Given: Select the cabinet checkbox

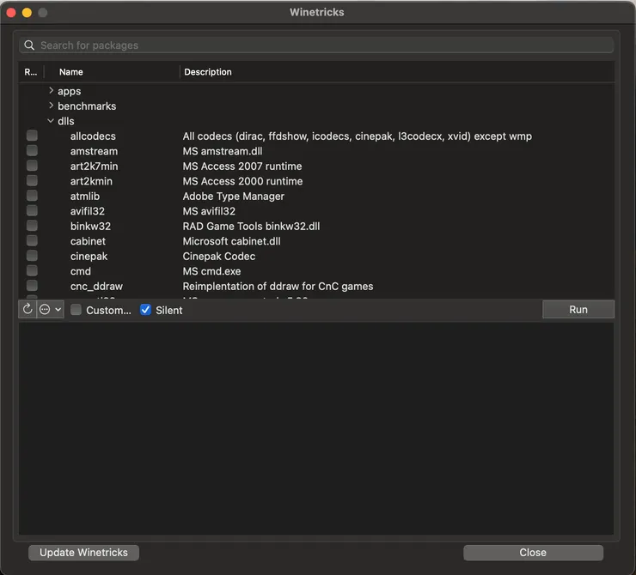Looking at the screenshot, I should pyautogui.click(x=32, y=240).
